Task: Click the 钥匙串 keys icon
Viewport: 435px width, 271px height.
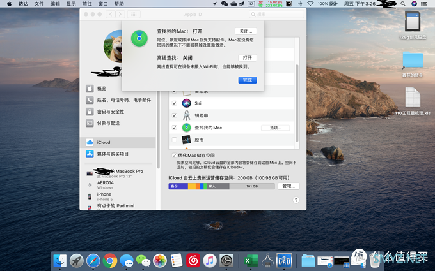Action: pos(186,115)
